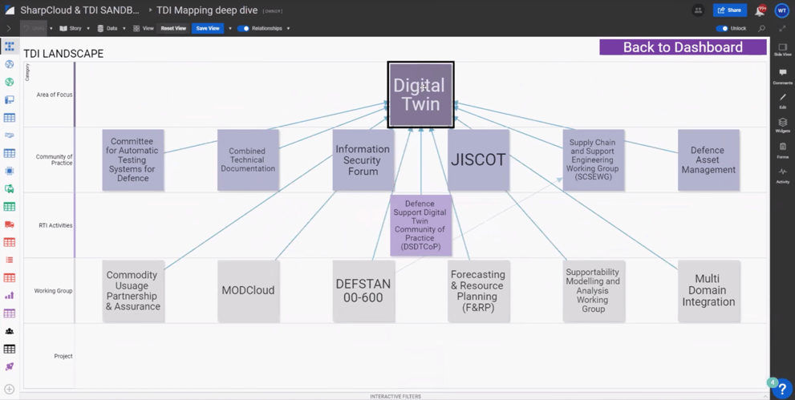Open the notifications bell
The image size is (795, 400).
[x=759, y=11]
